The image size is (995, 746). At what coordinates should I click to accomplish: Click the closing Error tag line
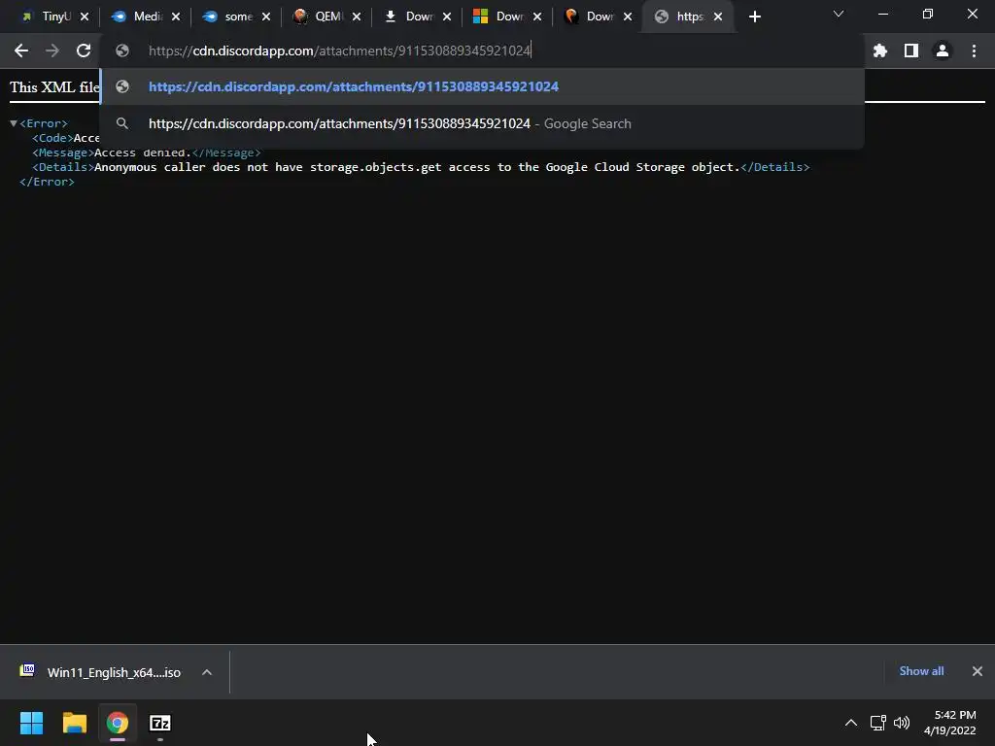(x=47, y=182)
